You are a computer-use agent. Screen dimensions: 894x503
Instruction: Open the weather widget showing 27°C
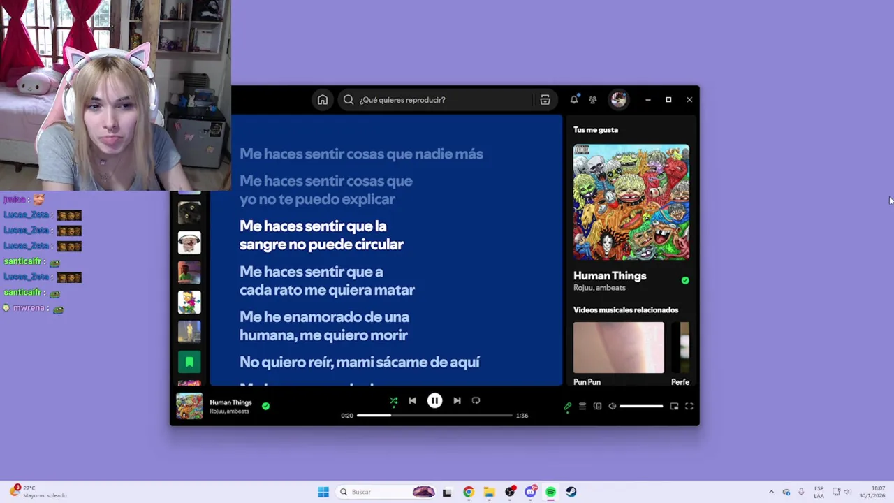coord(38,492)
